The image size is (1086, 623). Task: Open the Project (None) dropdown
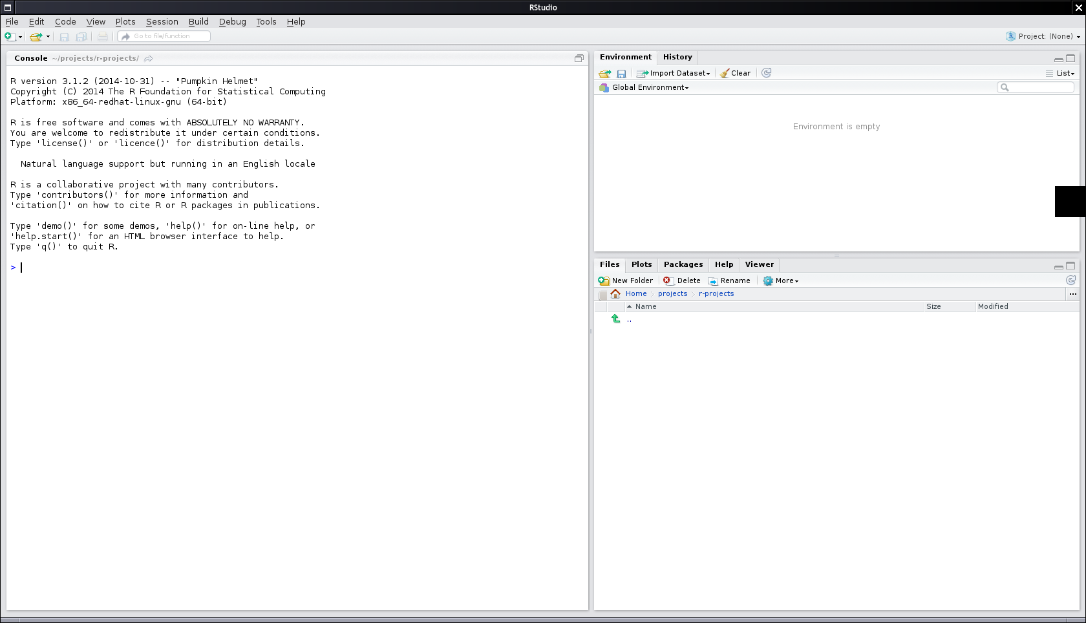tap(1043, 36)
